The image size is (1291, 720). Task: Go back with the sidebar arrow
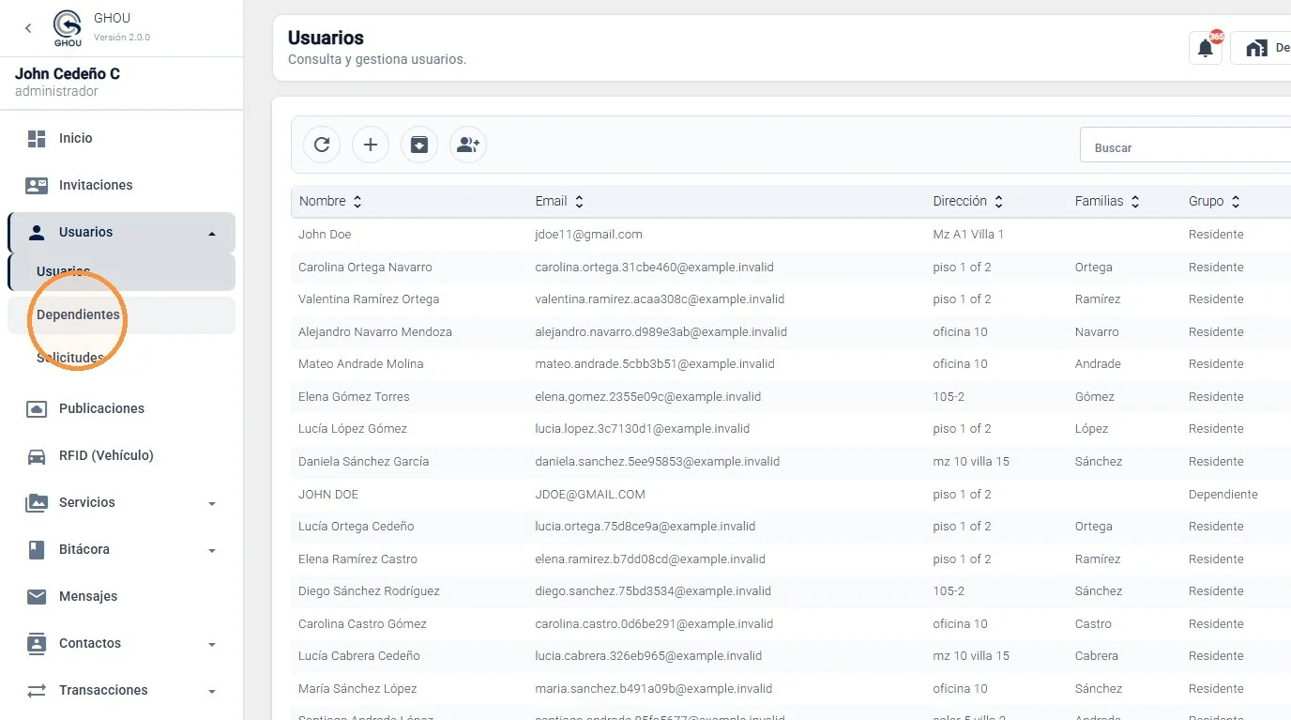28,29
